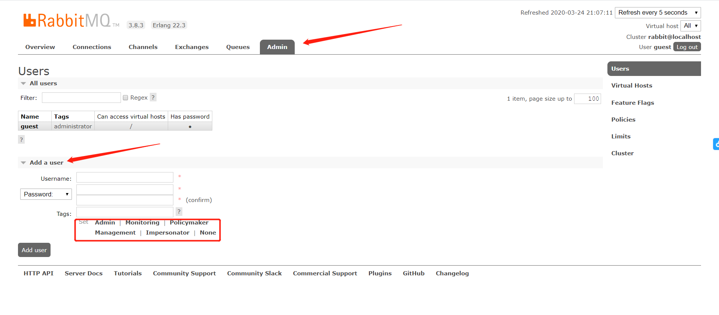Image resolution: width=719 pixels, height=315 pixels.
Task: Select the Admin tab
Action: click(277, 47)
